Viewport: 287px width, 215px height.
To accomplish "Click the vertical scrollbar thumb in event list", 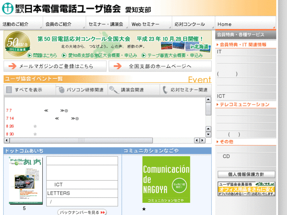I will [208, 109].
